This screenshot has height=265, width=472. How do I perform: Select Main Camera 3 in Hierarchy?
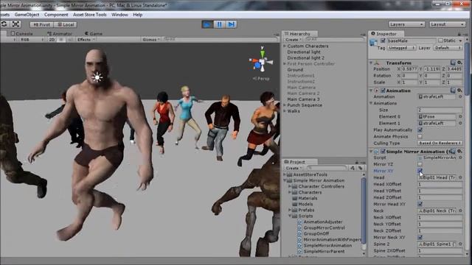tap(303, 99)
